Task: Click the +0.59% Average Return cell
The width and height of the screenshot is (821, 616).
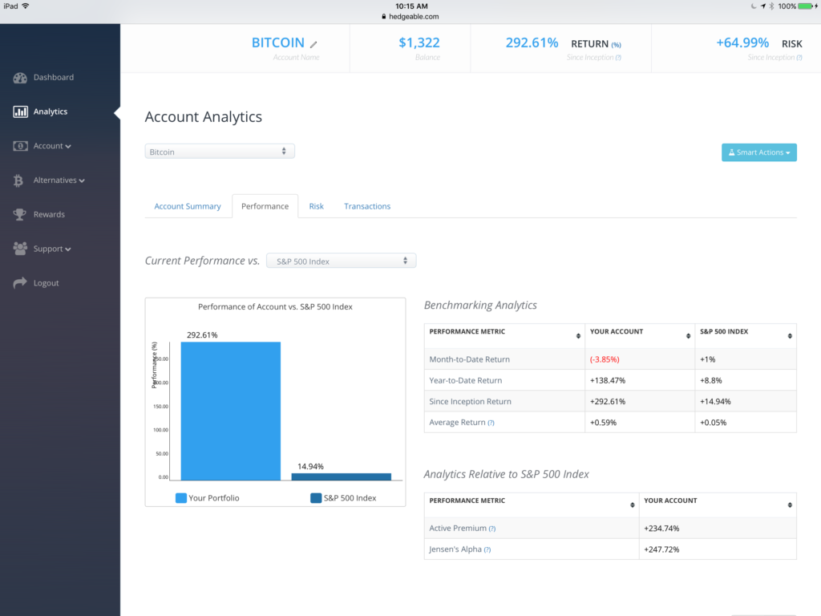Action: (603, 422)
